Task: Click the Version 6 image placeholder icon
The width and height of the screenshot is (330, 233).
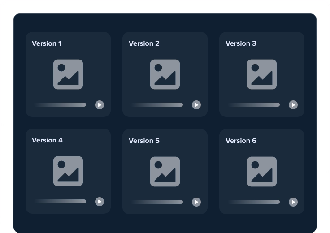Action: point(262,171)
